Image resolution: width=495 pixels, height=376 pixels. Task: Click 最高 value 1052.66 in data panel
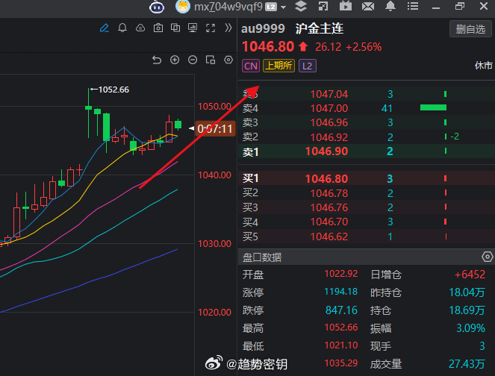point(341,328)
